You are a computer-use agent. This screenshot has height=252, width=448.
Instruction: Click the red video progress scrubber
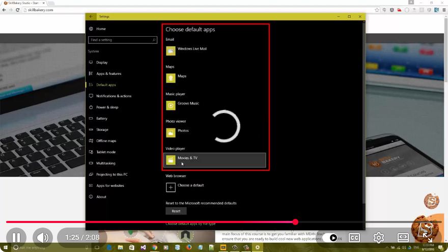[x=295, y=222]
